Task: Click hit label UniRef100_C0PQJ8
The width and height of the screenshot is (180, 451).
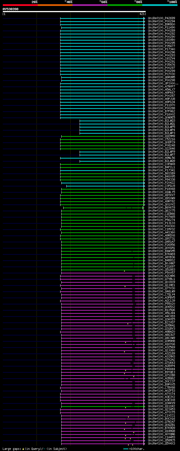Action: tap(161, 186)
